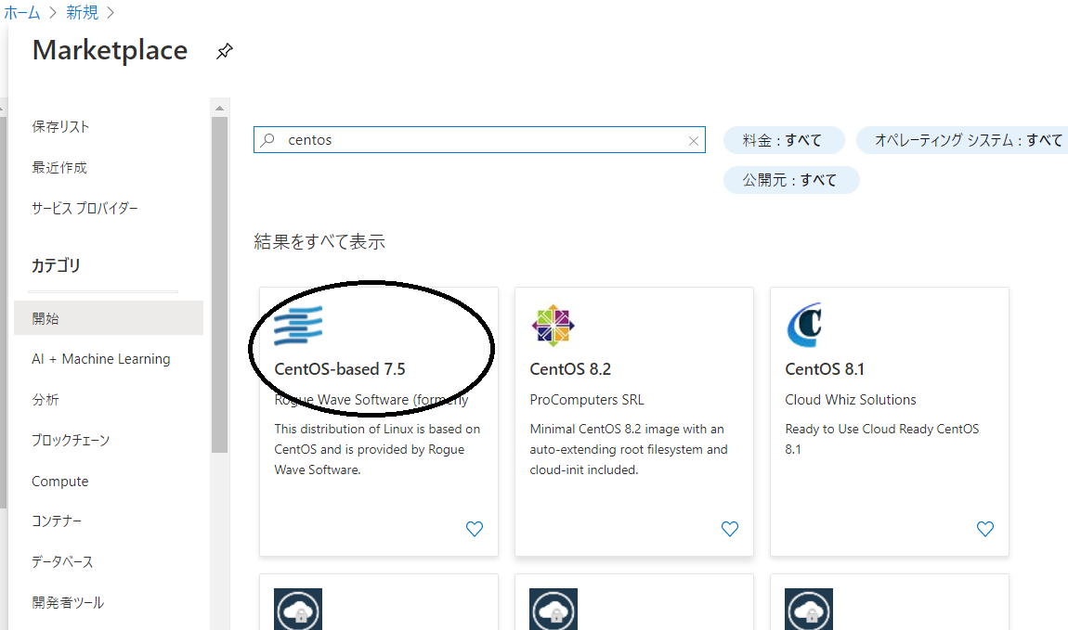Open the 料金 : すべて filter

pos(783,140)
